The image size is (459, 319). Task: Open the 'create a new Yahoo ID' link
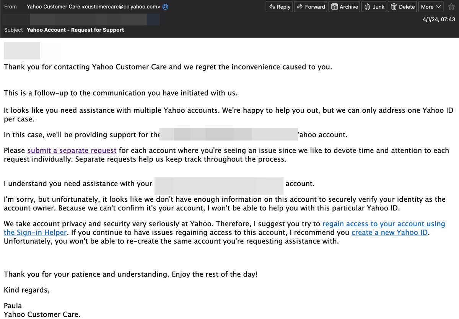[x=389, y=232]
